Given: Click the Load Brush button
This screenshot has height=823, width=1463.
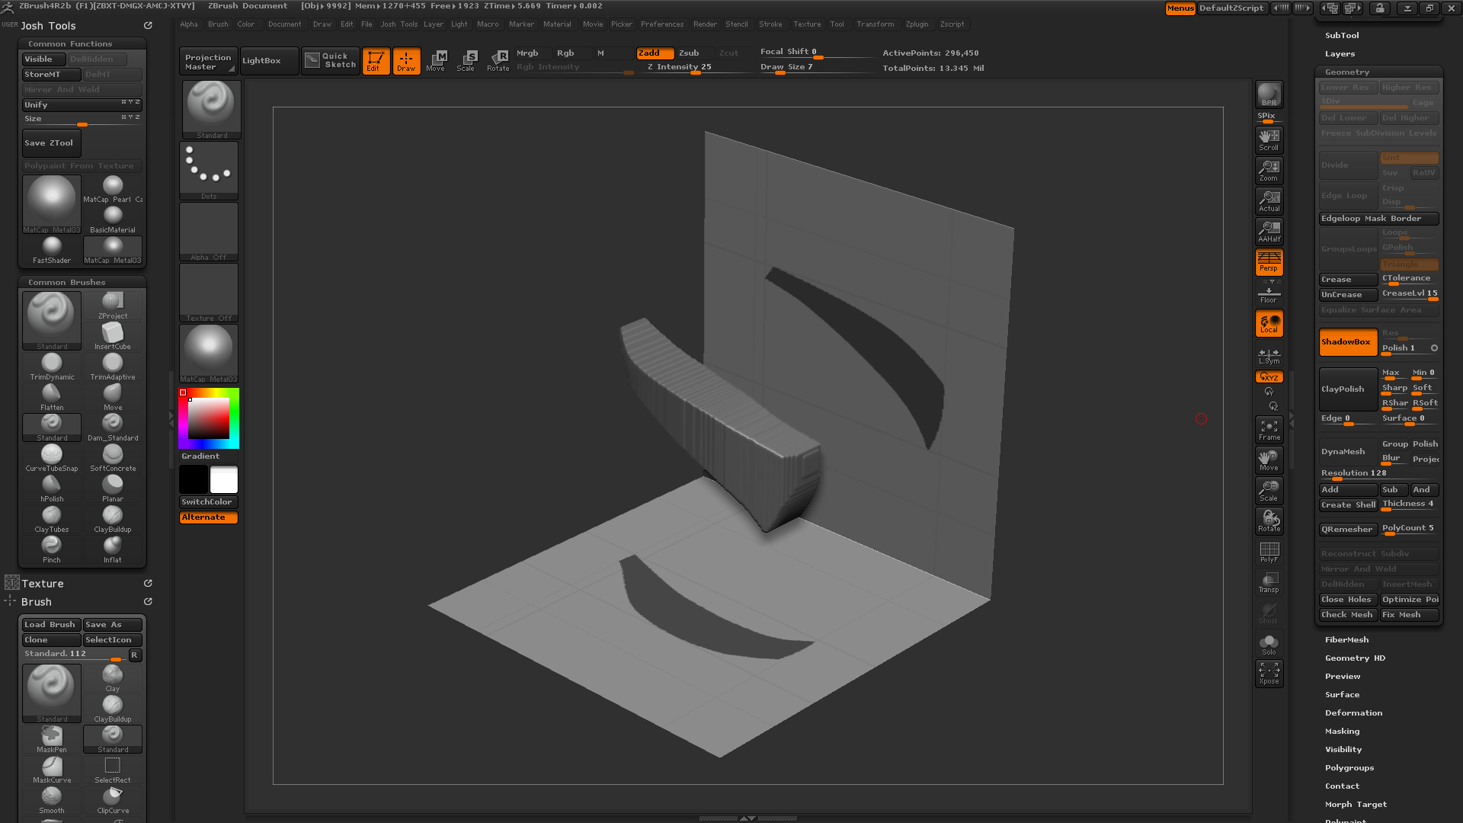Looking at the screenshot, I should (51, 625).
